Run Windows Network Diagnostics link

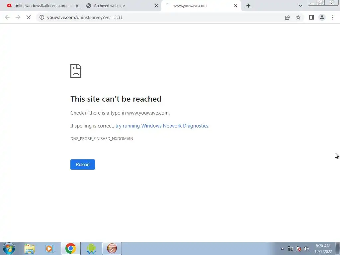point(162,126)
